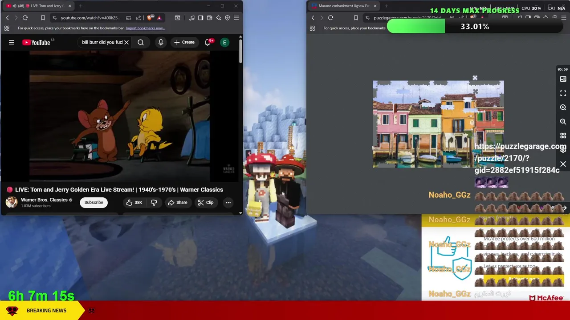Click Import bookmarks now link
Screen dimensions: 570x320
[145, 28]
